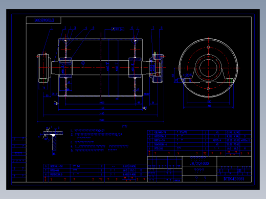
Task: Select part balloon number 6
Action: coord(132,28)
